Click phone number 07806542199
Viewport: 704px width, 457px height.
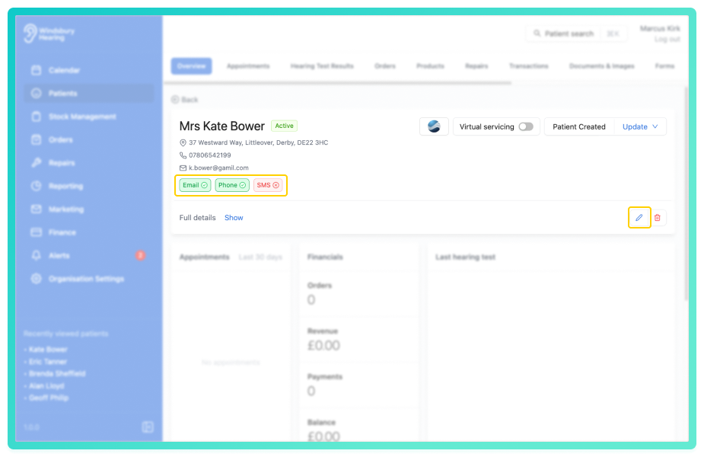pyautogui.click(x=209, y=155)
